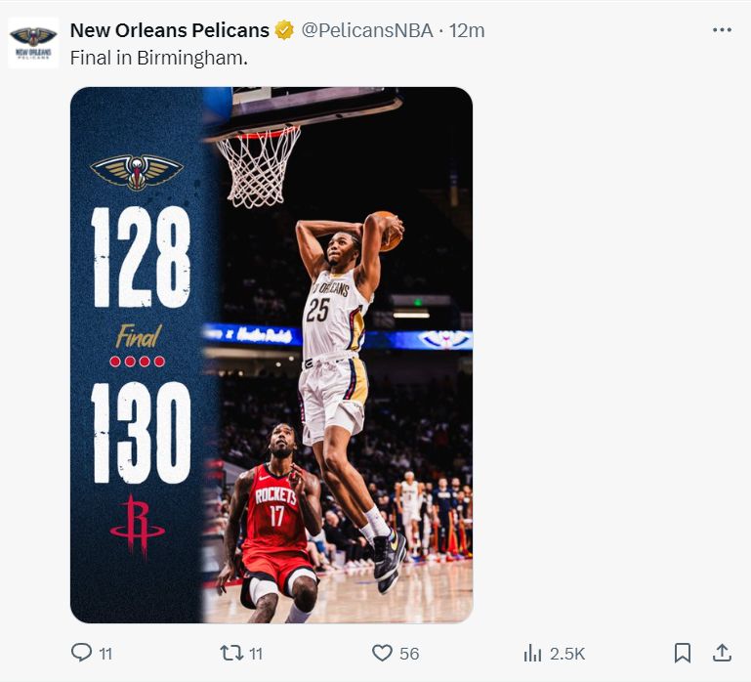Click the Rockets logo in the image
Viewport: 751px width, 682px height.
138,526
